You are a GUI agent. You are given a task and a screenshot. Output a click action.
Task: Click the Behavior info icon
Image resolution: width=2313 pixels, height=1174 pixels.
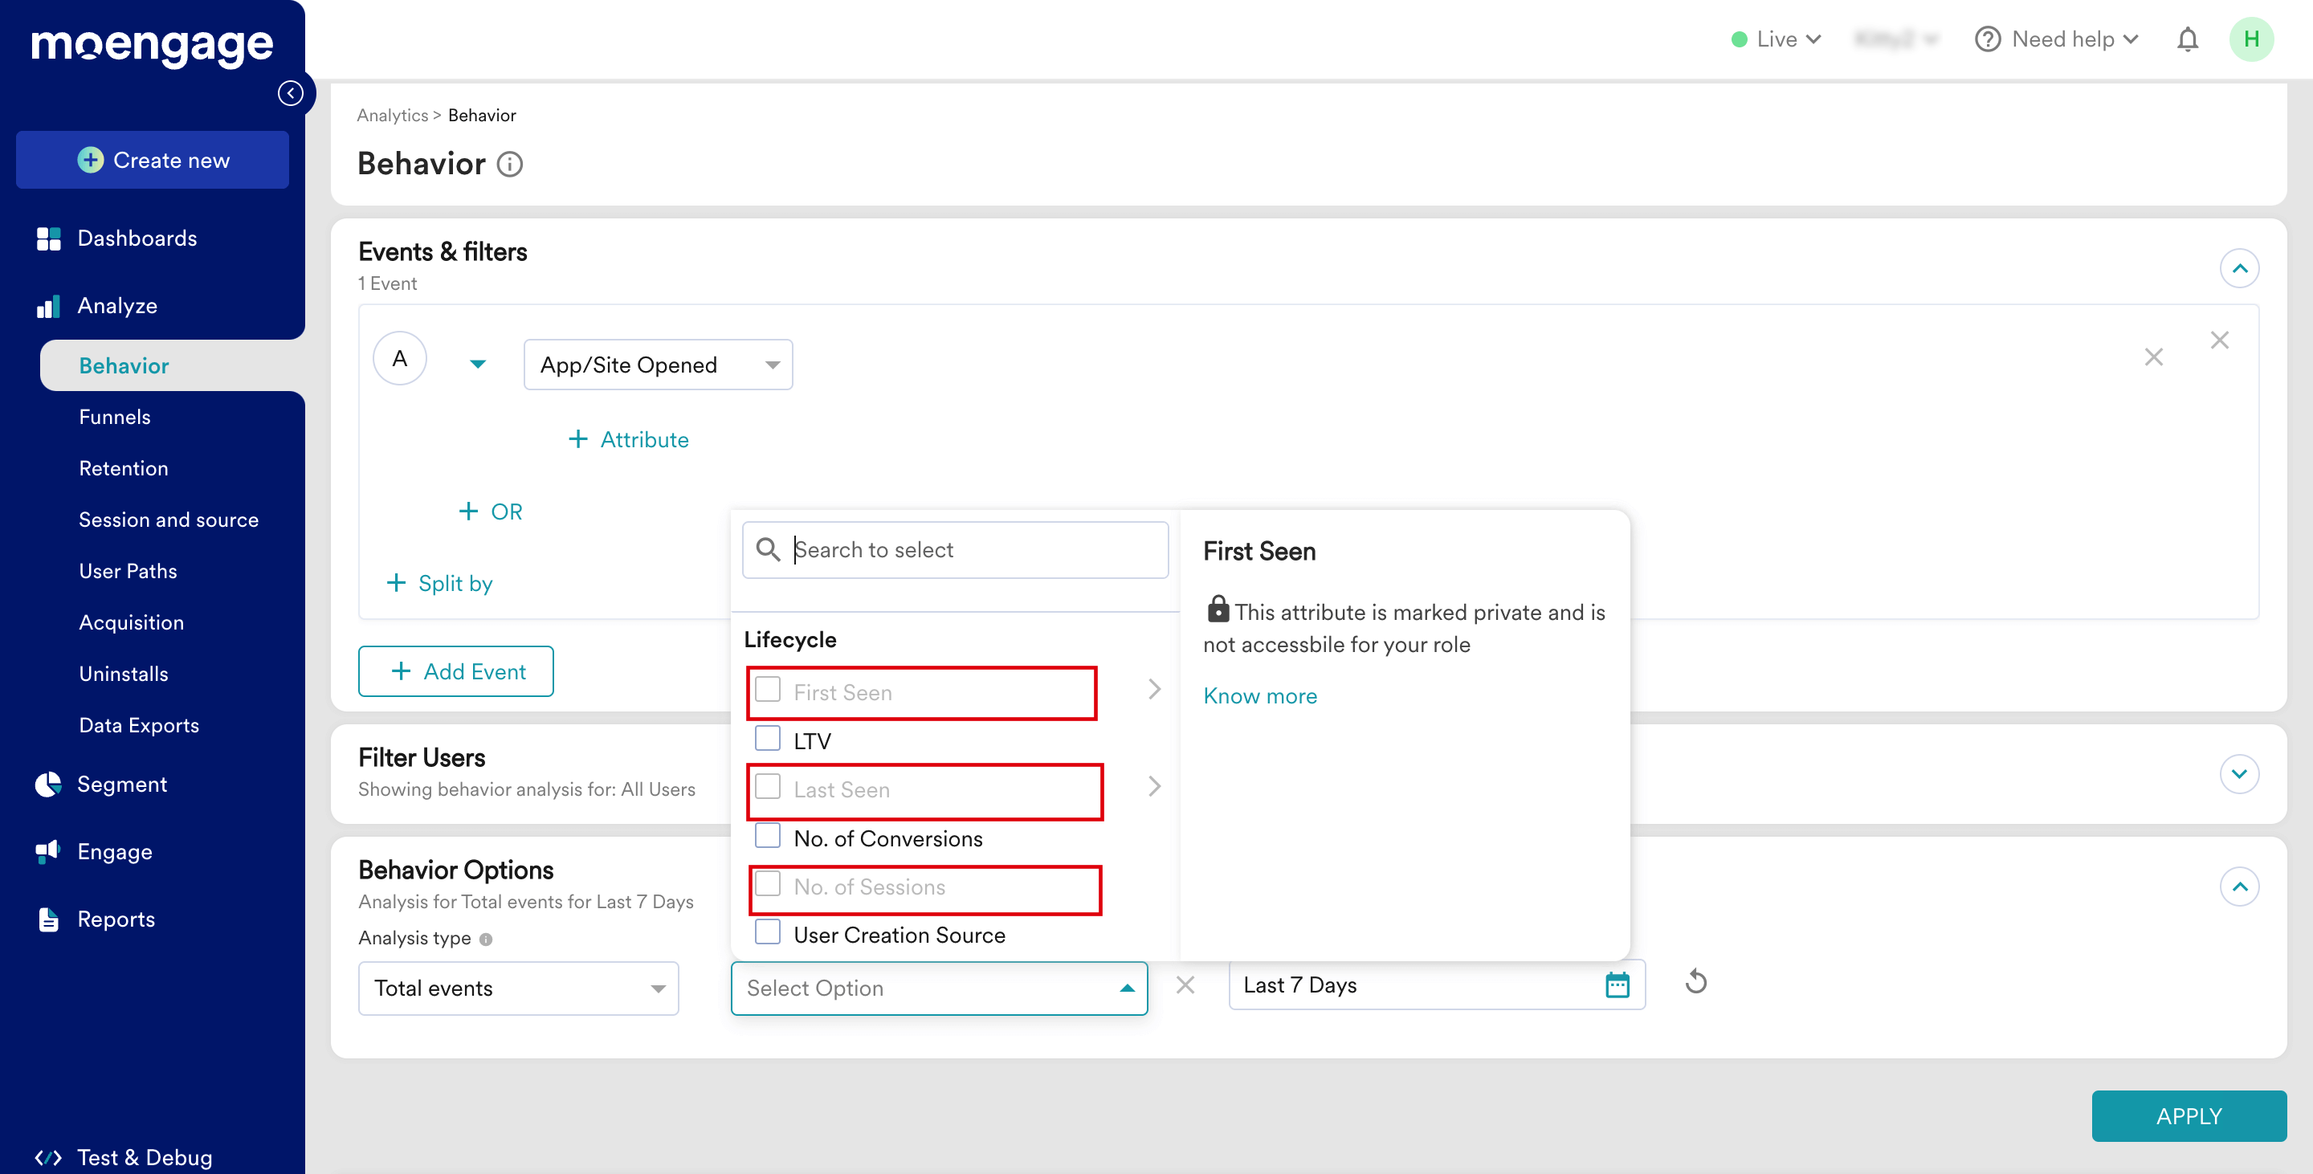(510, 165)
